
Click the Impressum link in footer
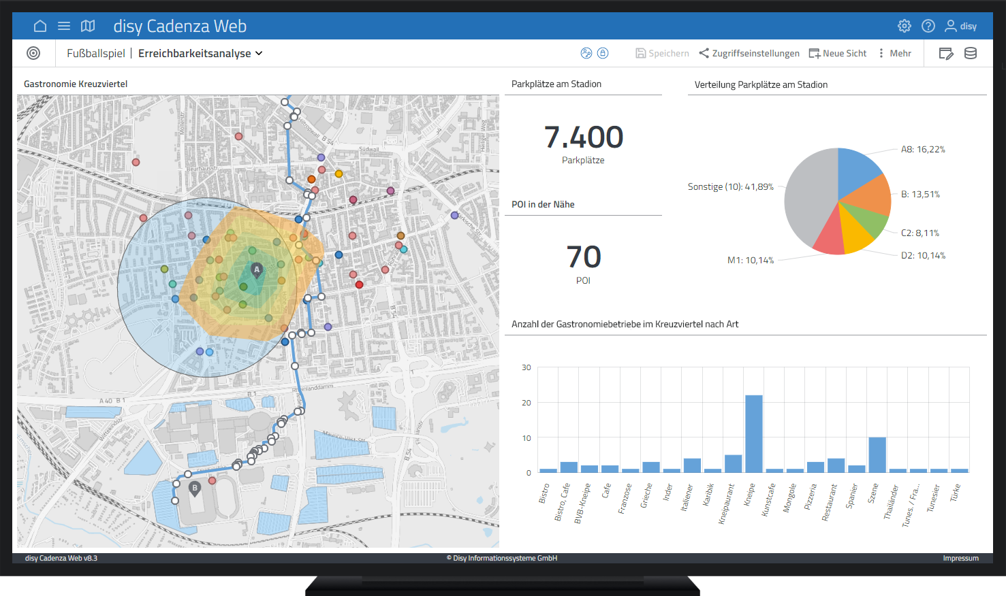(960, 558)
